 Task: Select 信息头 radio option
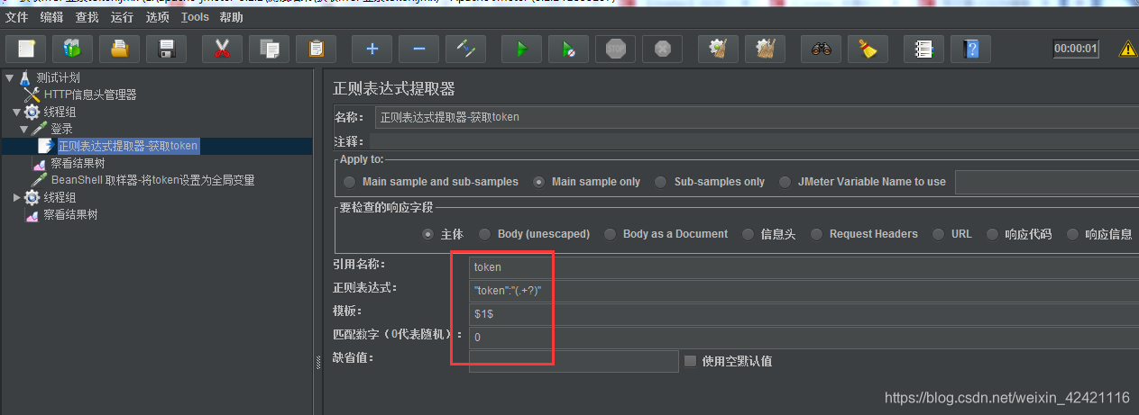pyautogui.click(x=748, y=234)
